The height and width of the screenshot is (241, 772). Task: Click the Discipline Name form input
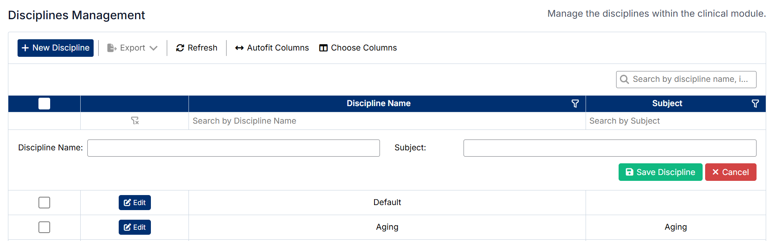coord(233,148)
